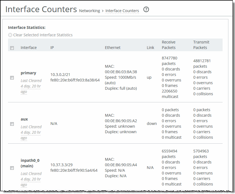
Task: Select the aux interface checkbox
Action: tap(12, 124)
